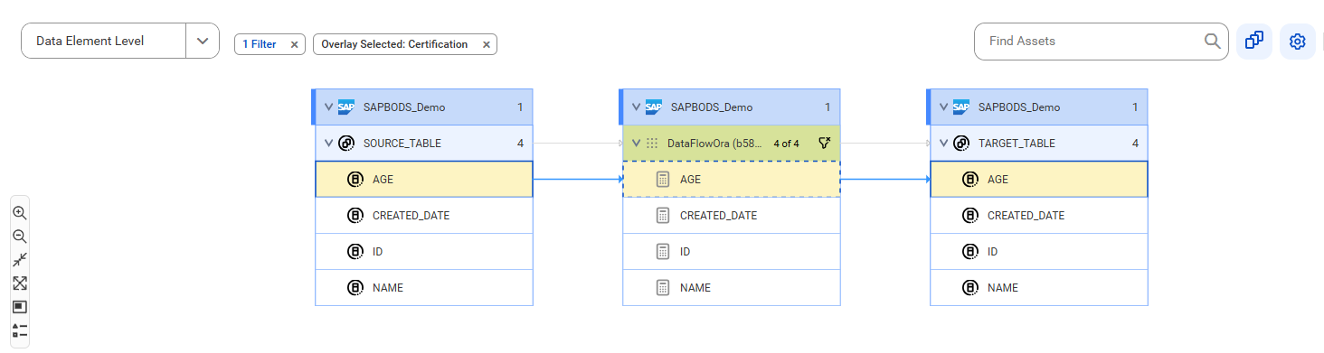The image size is (1324, 353).
Task: Select ID column in SOURCE_TABLE
Action: [424, 251]
